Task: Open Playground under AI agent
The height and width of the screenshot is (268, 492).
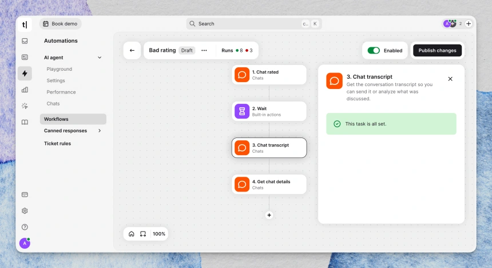Action: point(59,69)
